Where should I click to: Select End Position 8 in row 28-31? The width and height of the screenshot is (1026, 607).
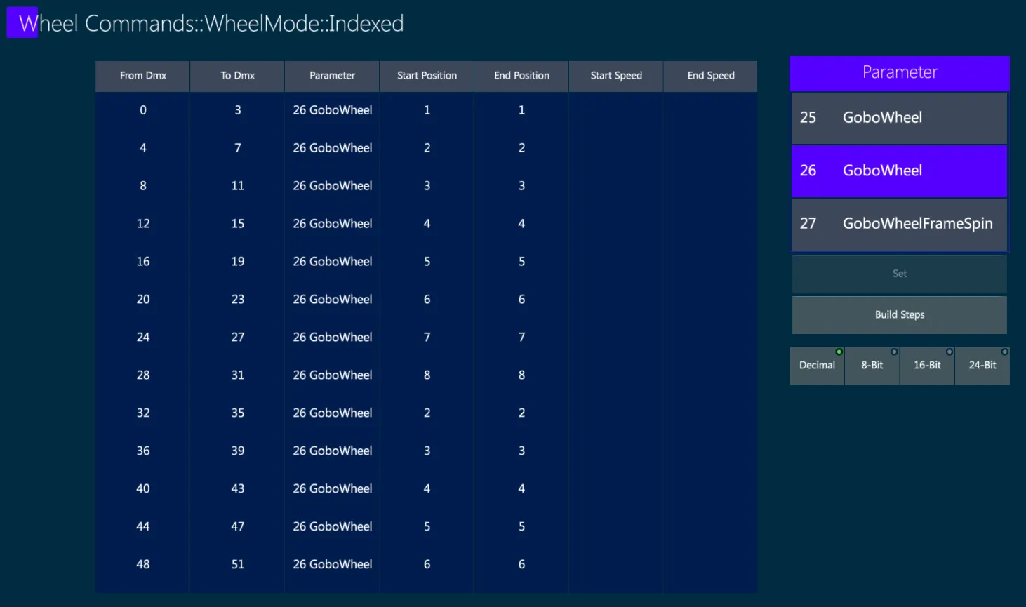point(522,375)
